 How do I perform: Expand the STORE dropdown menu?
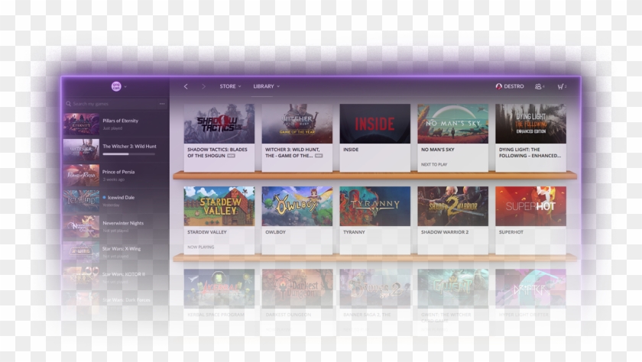(230, 86)
